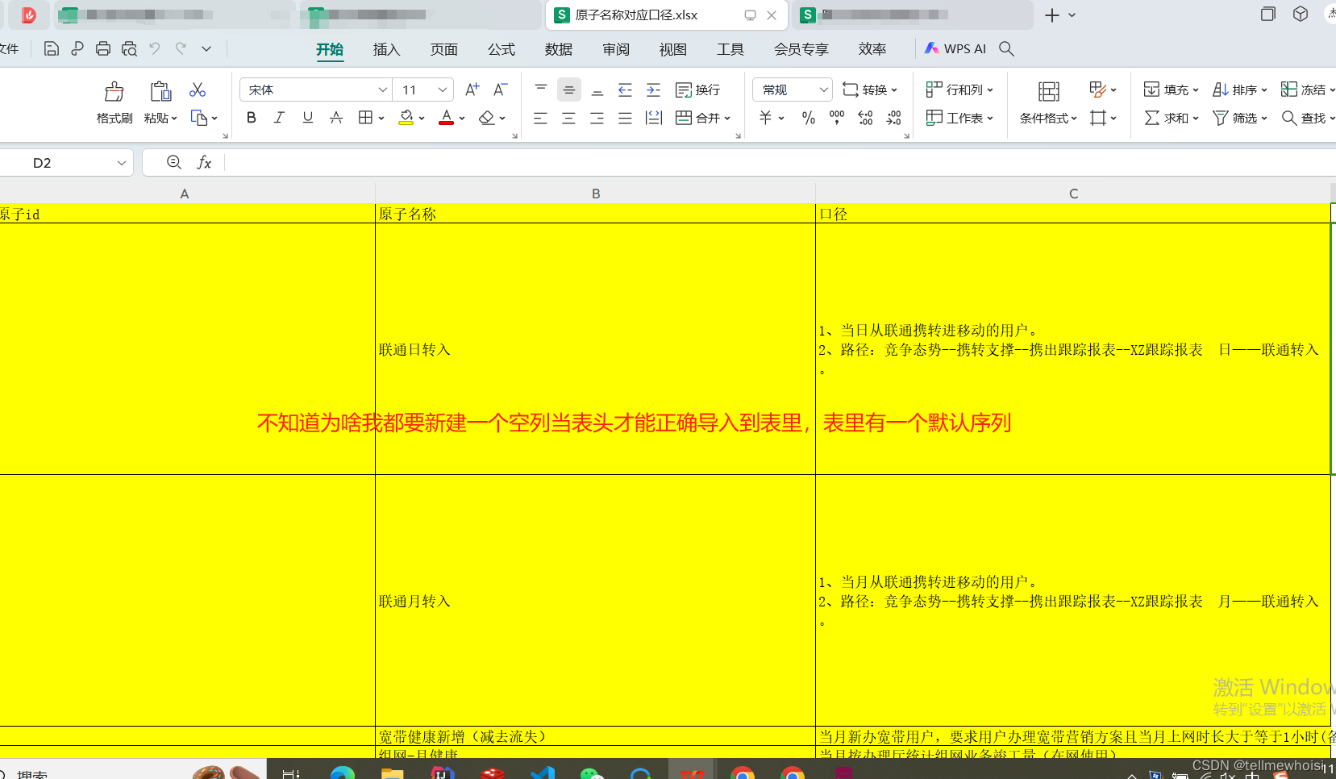This screenshot has width=1336, height=779.
Task: Toggle vertical middle alignment
Action: (x=569, y=90)
